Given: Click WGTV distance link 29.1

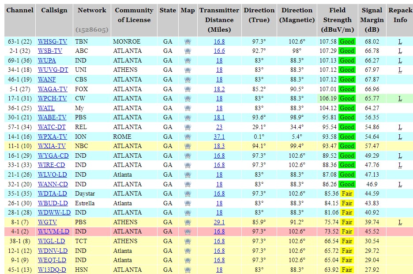Looking at the screenshot, I should pyautogui.click(x=219, y=222).
